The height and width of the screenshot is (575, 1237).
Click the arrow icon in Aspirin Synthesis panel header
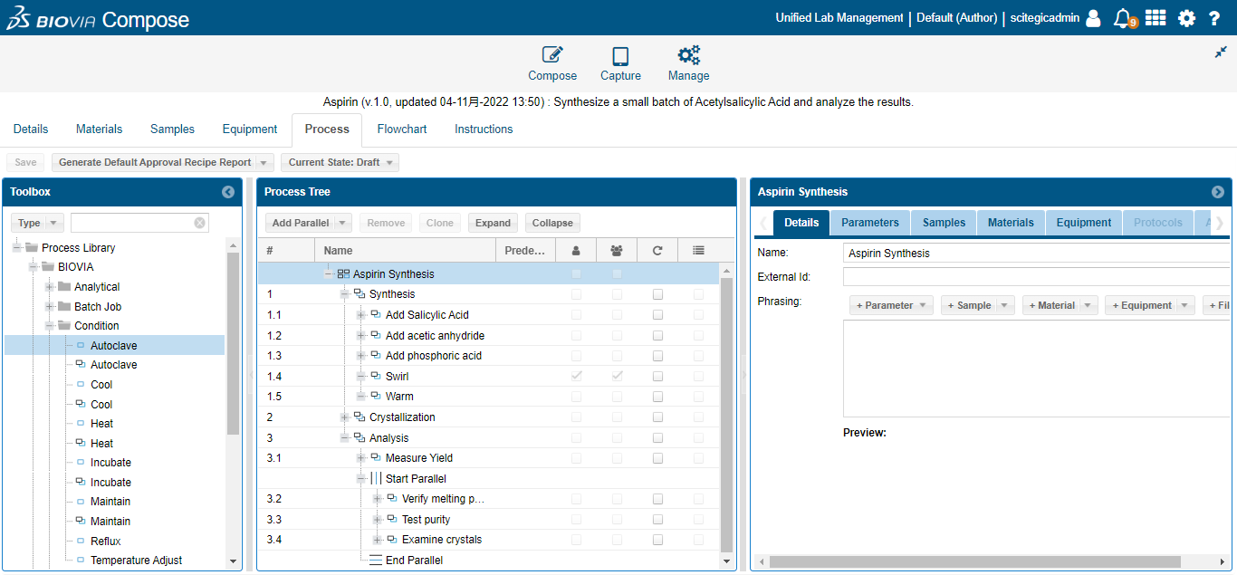coord(1218,192)
